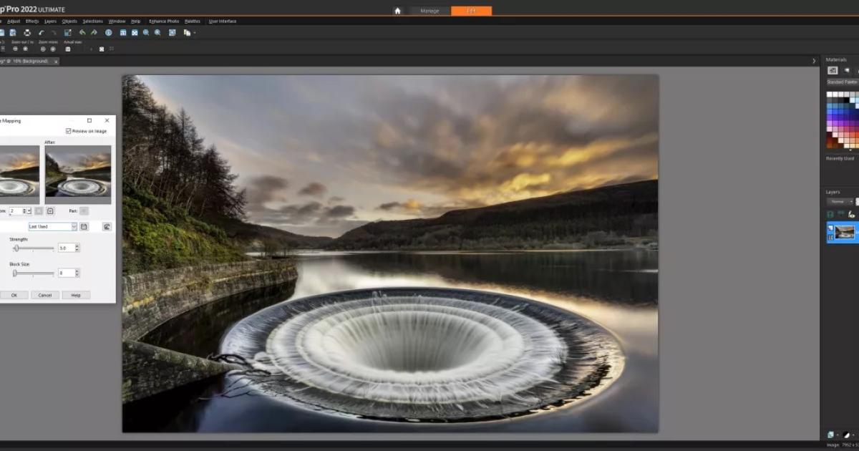The image size is (859, 451).
Task: Open the Enhance Photo menu
Action: click(163, 21)
